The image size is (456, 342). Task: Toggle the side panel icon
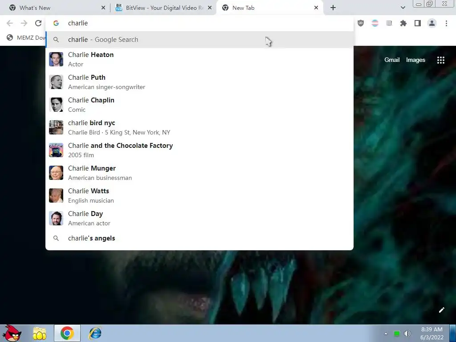pyautogui.click(x=418, y=23)
